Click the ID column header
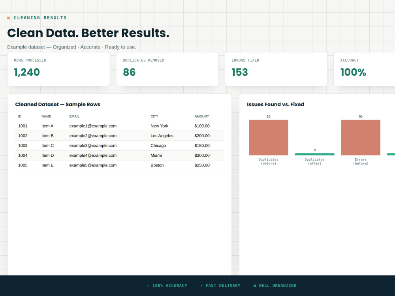The image size is (395, 296). pyautogui.click(x=20, y=116)
